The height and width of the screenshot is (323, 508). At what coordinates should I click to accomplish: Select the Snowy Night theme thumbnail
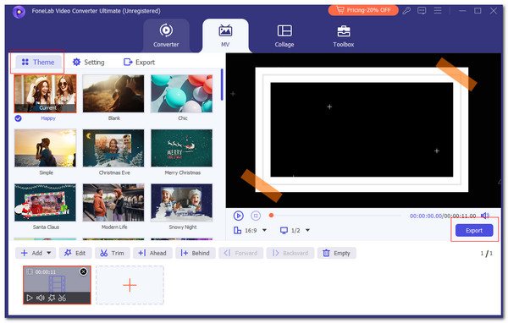pos(182,203)
